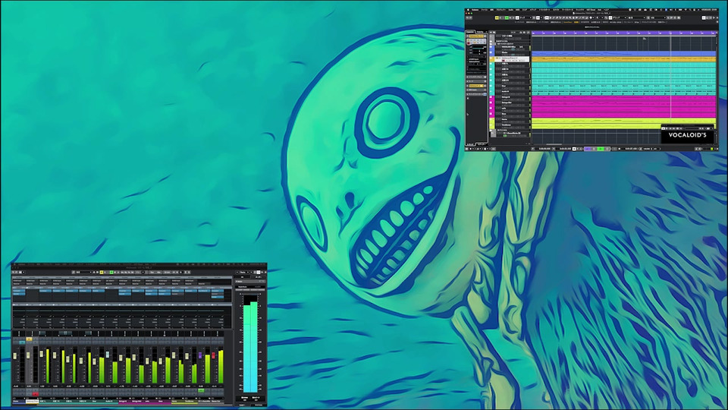Screen dimensions: 728x410
Task: Open the dropdown at the left of mixer toolbar
Action: pos(22,273)
